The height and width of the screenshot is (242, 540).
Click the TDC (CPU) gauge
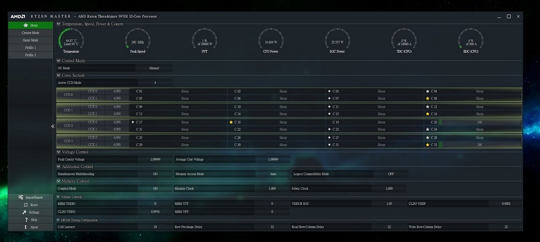pos(404,40)
